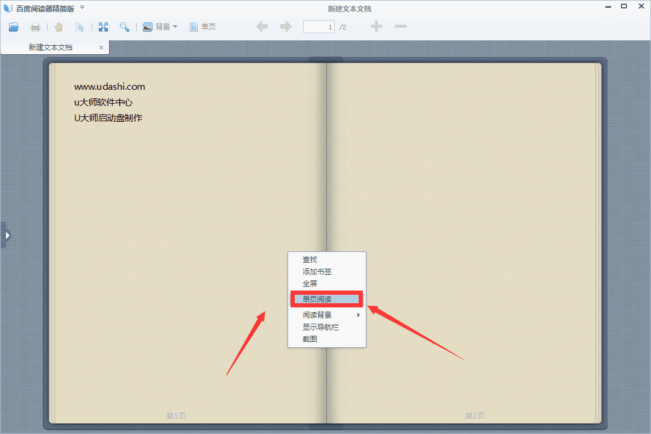Select the hand pan tool
This screenshot has width=651, height=434.
pos(58,27)
